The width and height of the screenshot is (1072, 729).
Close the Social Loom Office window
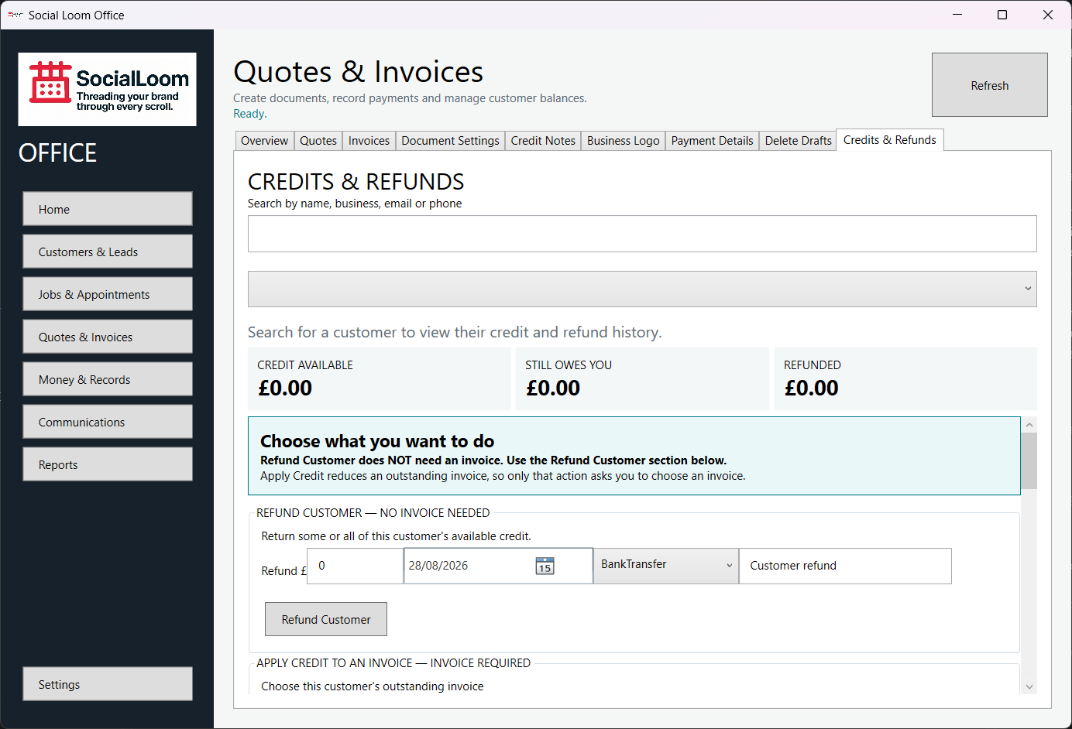pyautogui.click(x=1048, y=15)
